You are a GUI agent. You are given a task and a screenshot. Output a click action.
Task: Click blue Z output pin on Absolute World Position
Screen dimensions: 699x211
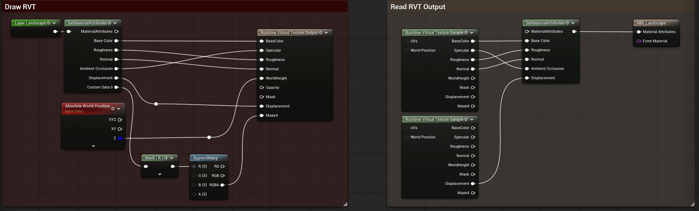(120, 138)
